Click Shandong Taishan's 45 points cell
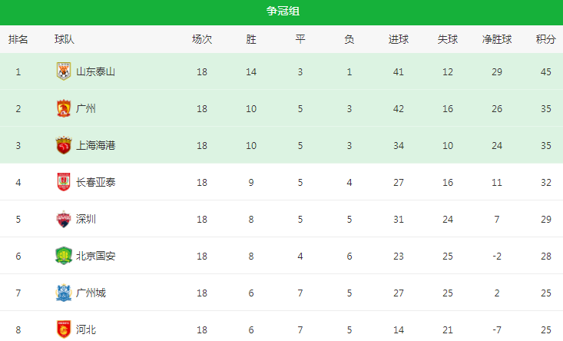Viewport: 563px width, 341px height. (545, 71)
